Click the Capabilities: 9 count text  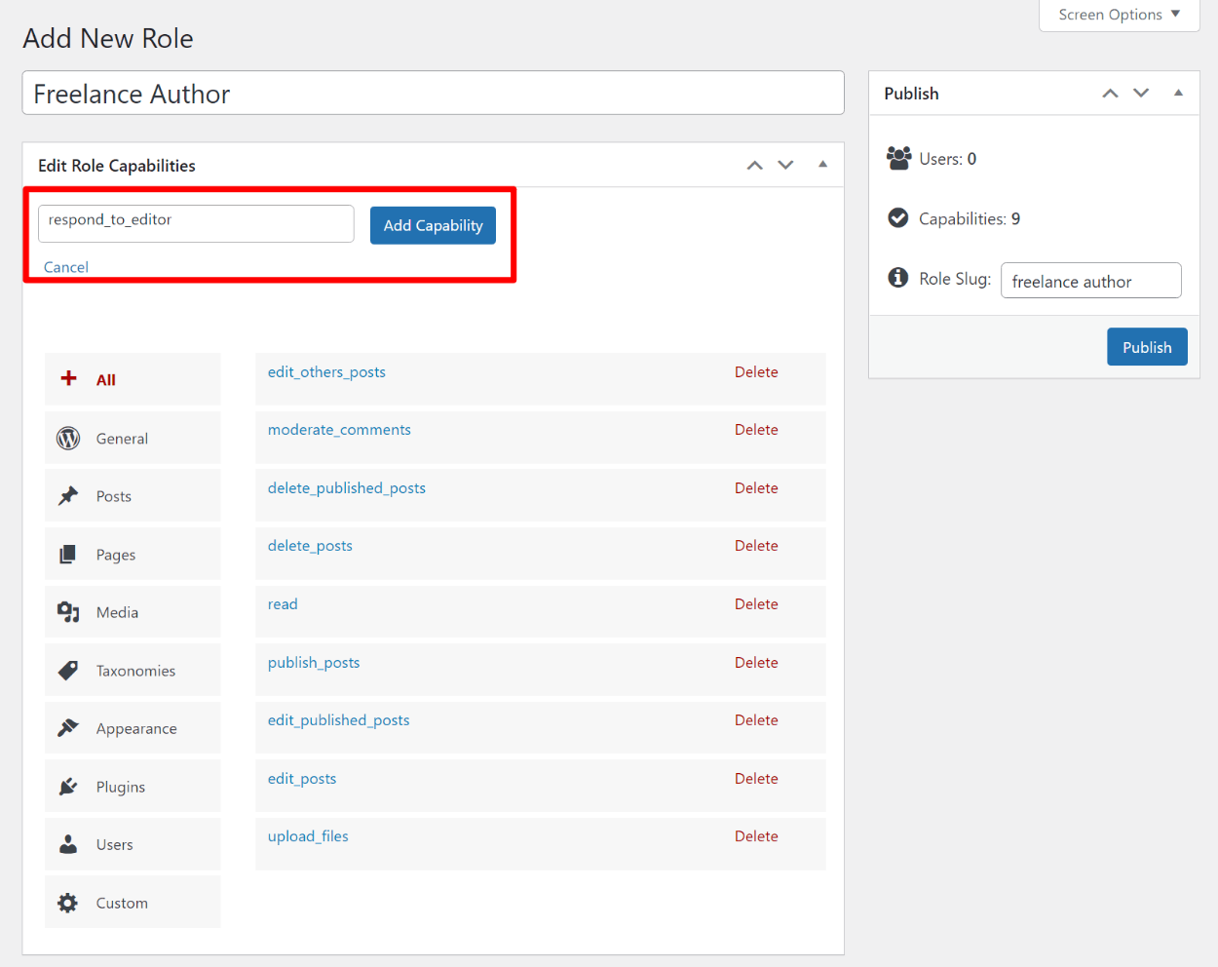point(970,219)
